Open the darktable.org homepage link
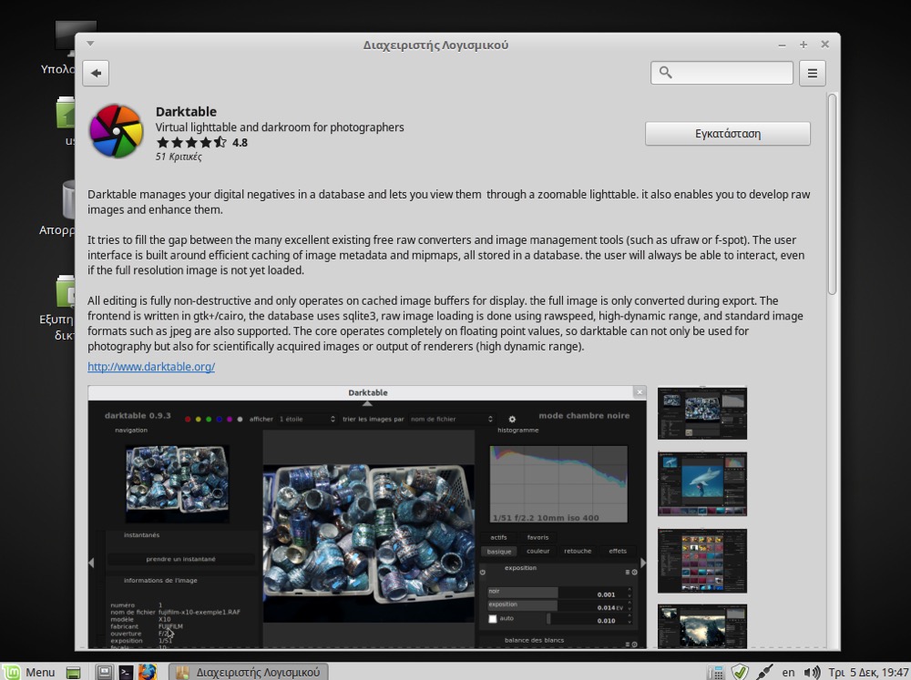This screenshot has width=911, height=680. click(x=151, y=367)
